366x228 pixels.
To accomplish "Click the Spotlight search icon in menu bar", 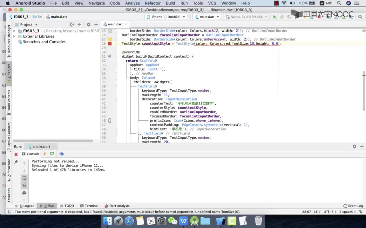I will pos(339,3).
